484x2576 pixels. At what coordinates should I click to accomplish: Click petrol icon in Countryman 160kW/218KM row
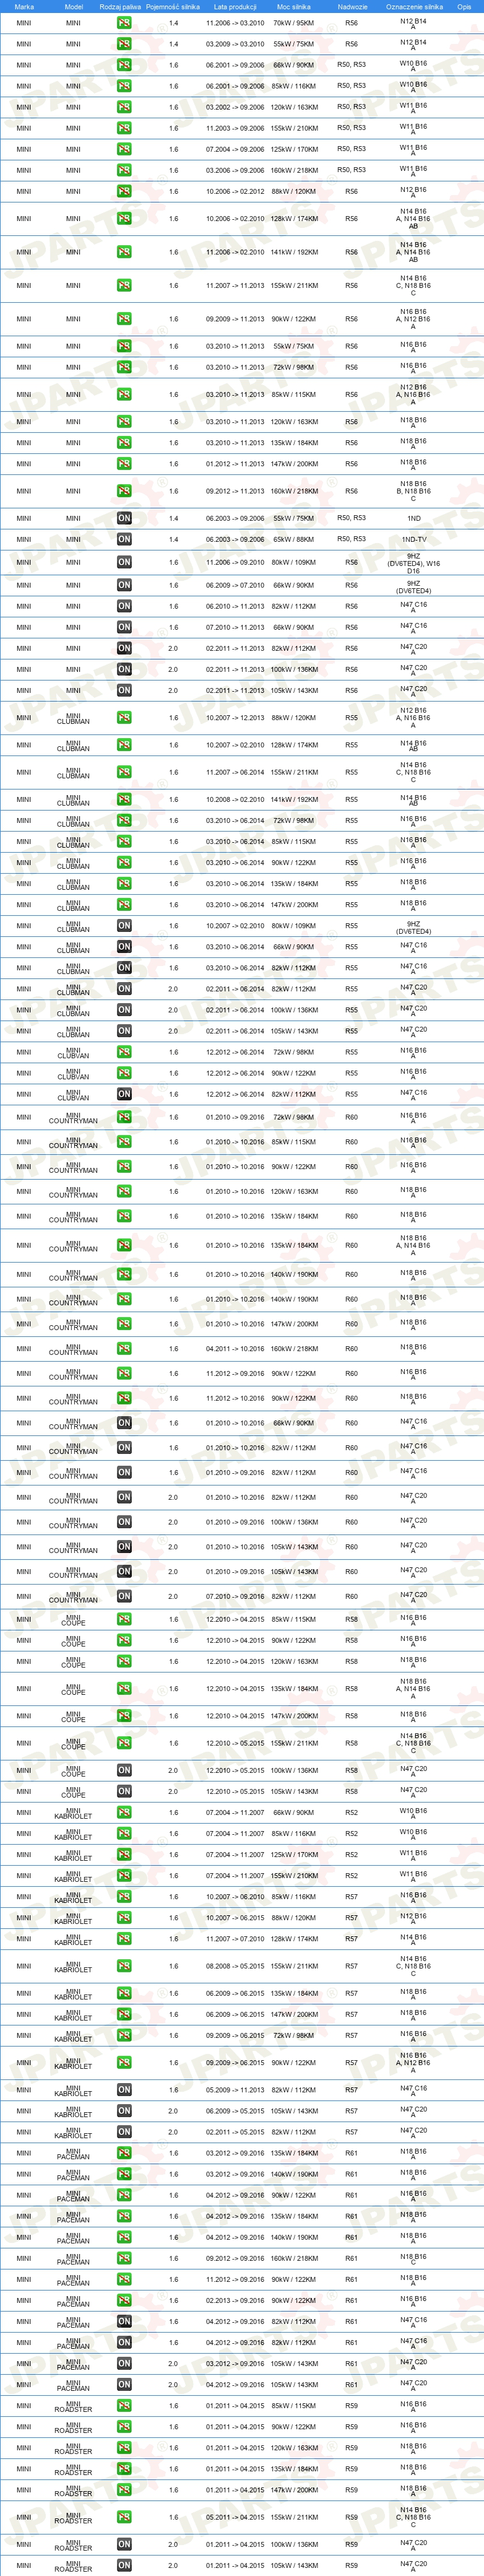[124, 1349]
